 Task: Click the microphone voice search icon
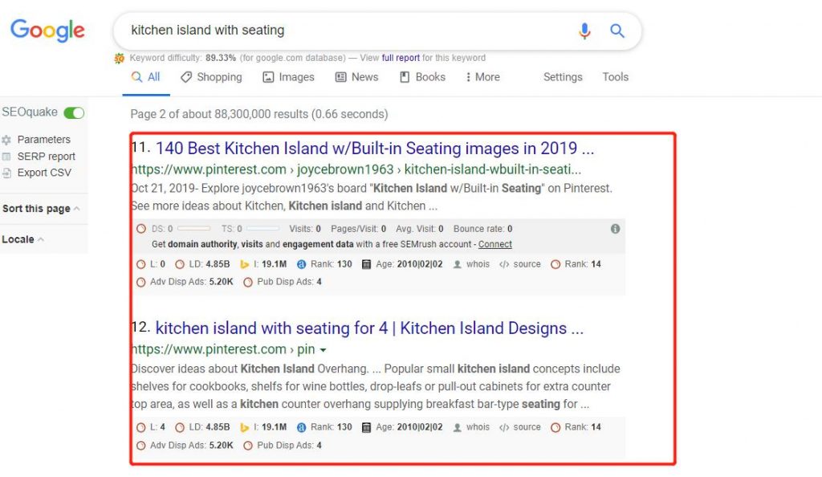(x=584, y=31)
